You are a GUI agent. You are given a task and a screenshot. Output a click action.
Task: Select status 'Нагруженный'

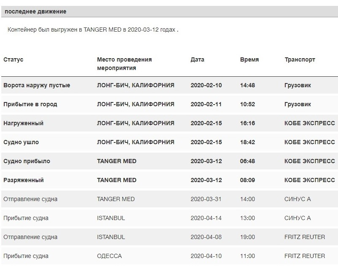point(23,123)
